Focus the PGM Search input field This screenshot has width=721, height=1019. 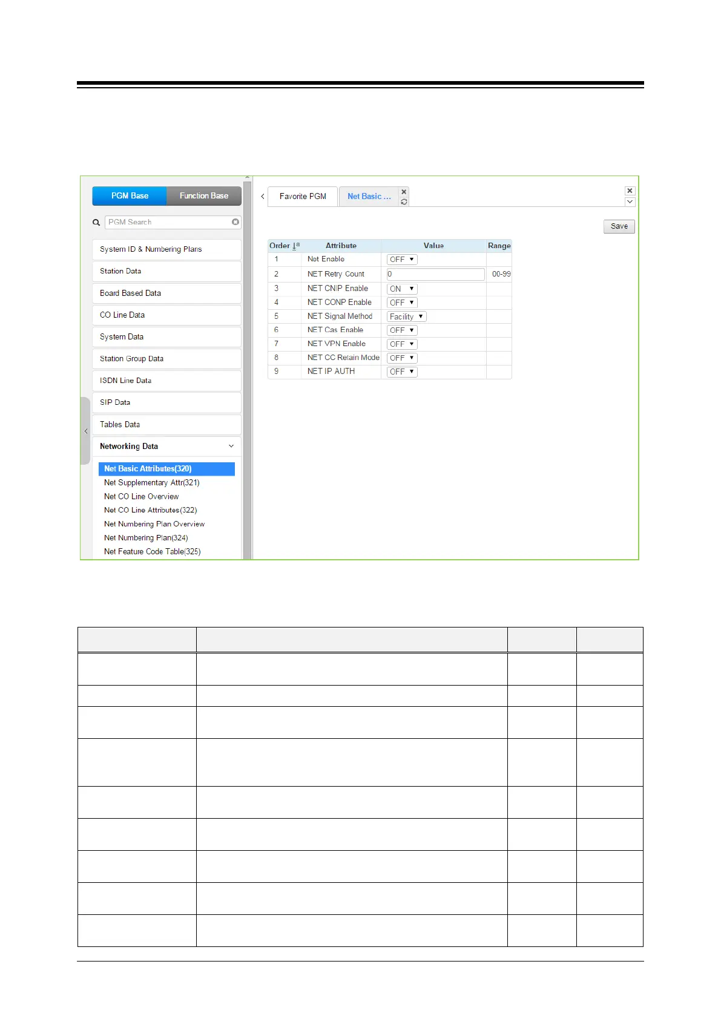[x=173, y=222]
